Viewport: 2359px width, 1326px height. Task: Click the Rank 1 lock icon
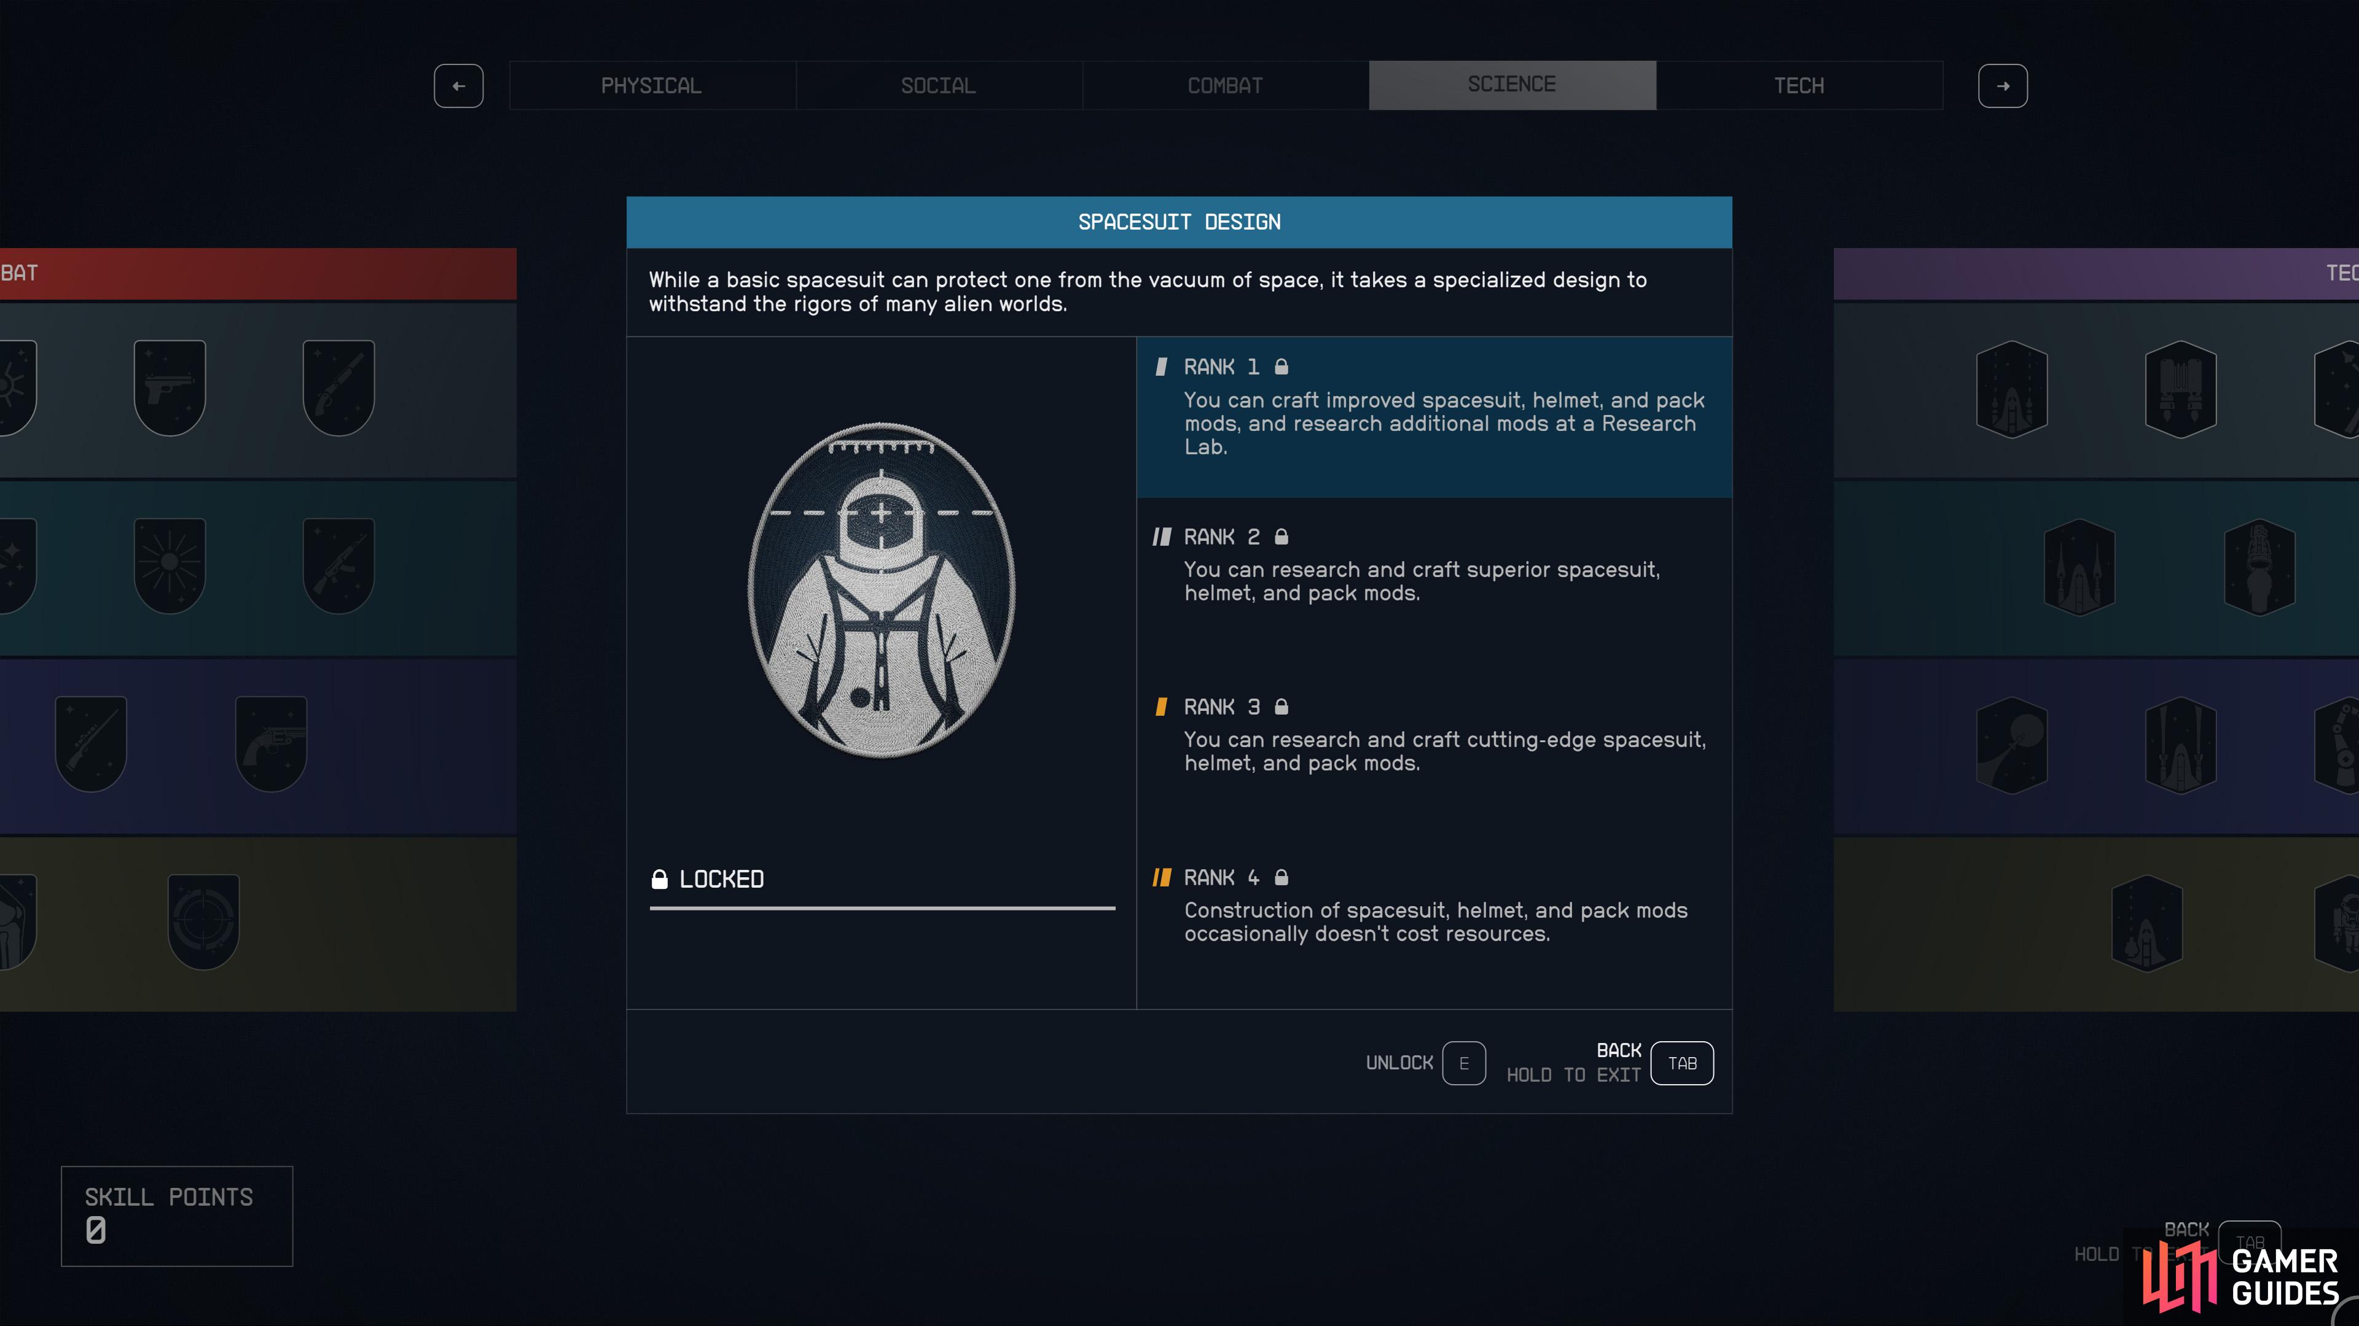(1281, 366)
